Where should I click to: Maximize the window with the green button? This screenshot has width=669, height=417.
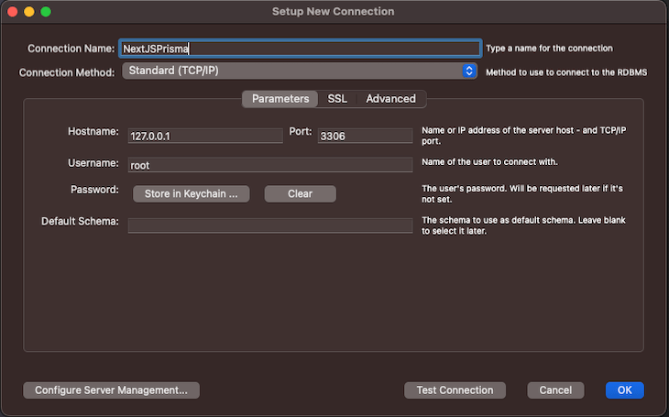[x=46, y=12]
